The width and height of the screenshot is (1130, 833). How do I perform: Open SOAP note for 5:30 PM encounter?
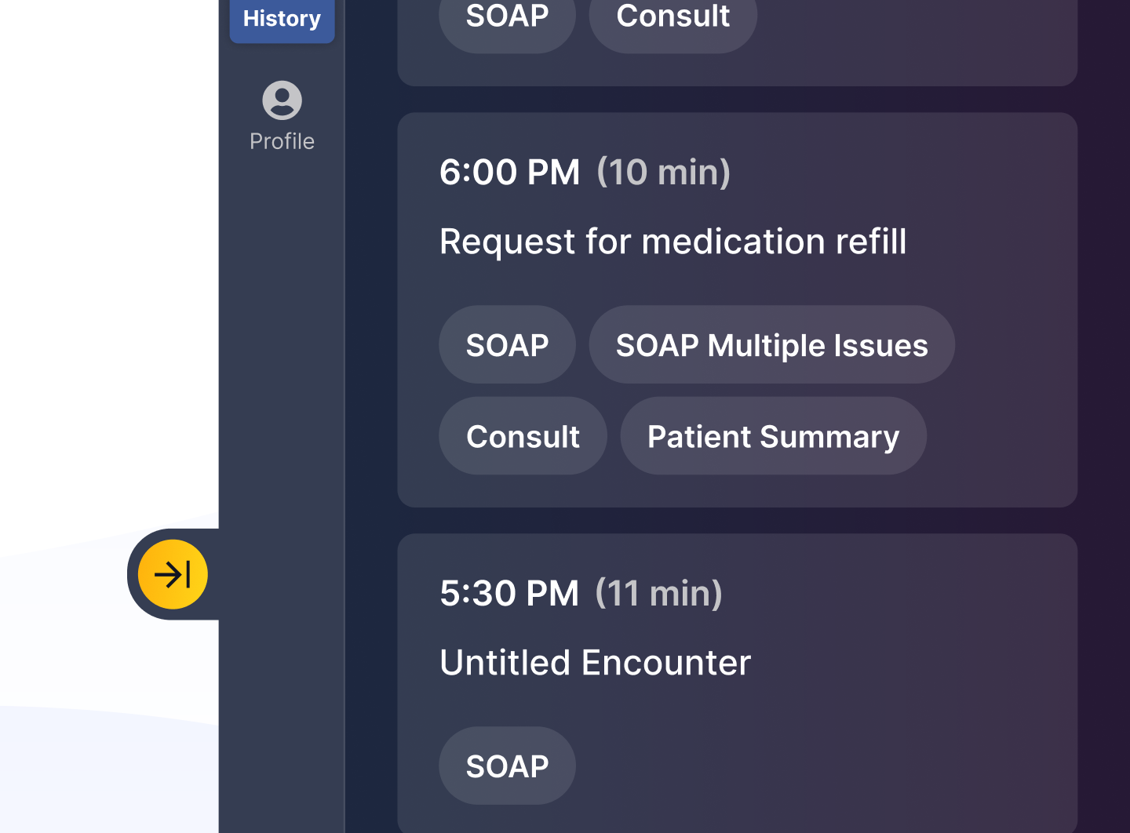507,766
